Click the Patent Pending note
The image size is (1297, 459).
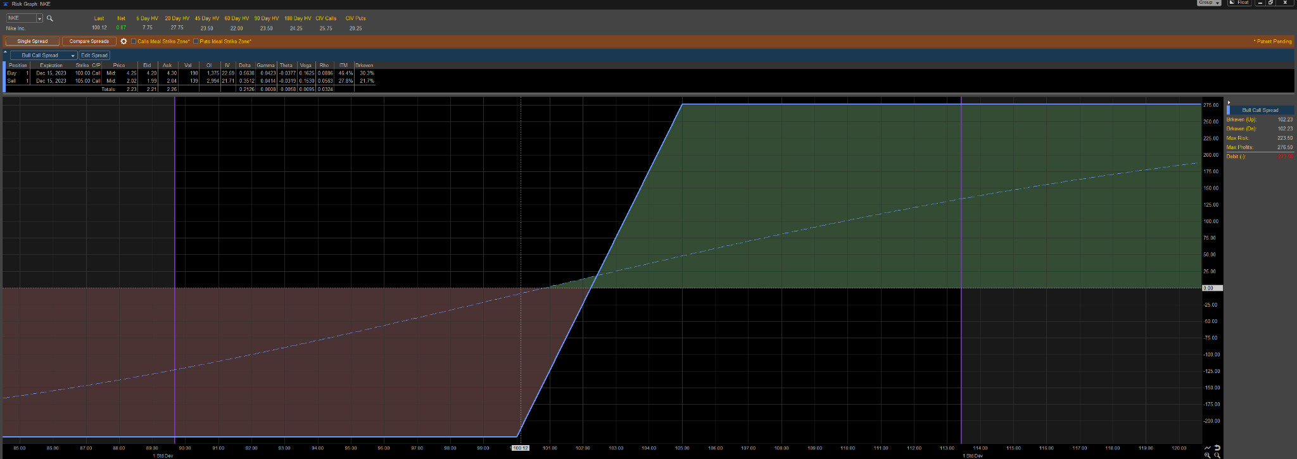click(x=1272, y=41)
